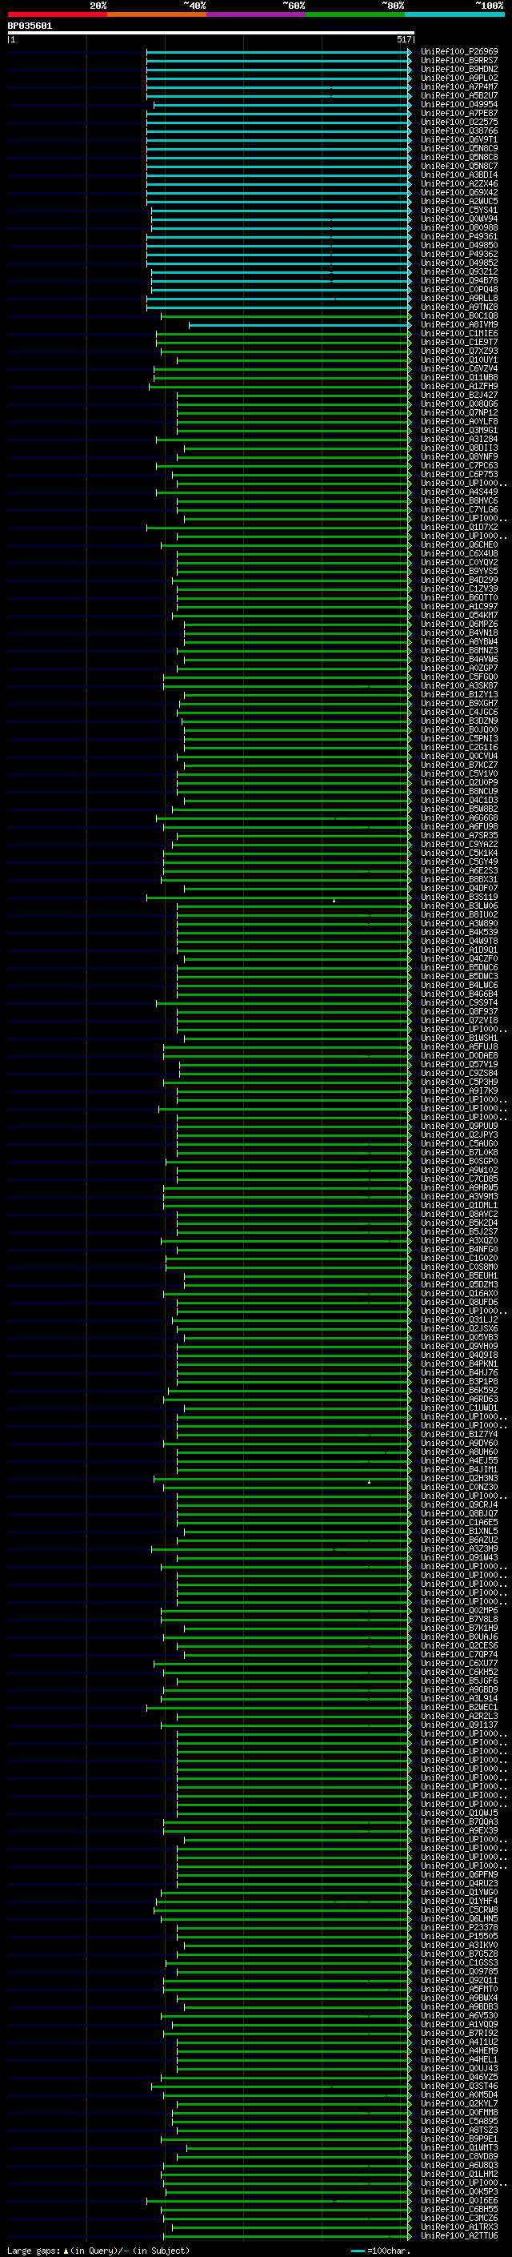The width and height of the screenshot is (512, 2257).
Task: Open hit UniRef100_Q6CHE0
Action: click(459, 545)
